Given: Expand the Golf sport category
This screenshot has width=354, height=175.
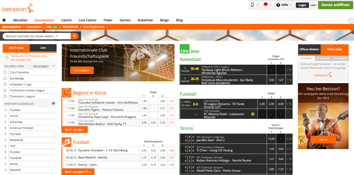Looking at the screenshot, I should tap(5, 146).
